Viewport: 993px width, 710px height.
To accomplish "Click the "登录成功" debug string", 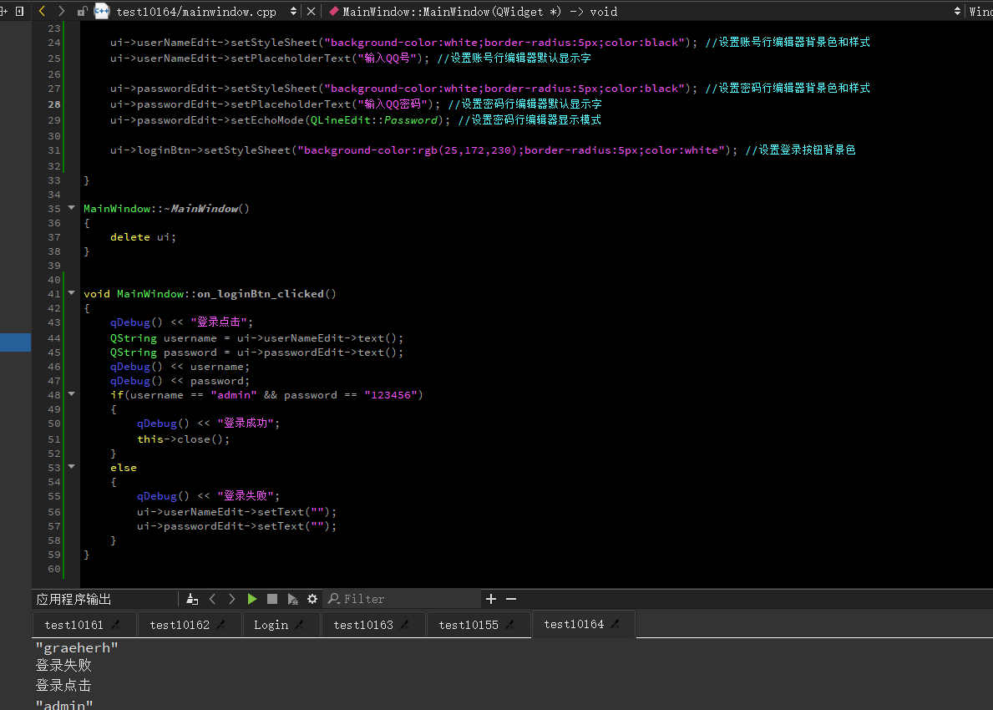I will click(246, 423).
